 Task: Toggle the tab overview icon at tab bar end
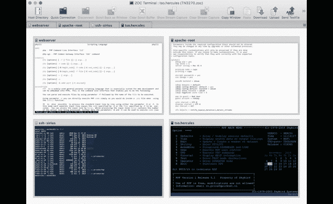coord(304,25)
